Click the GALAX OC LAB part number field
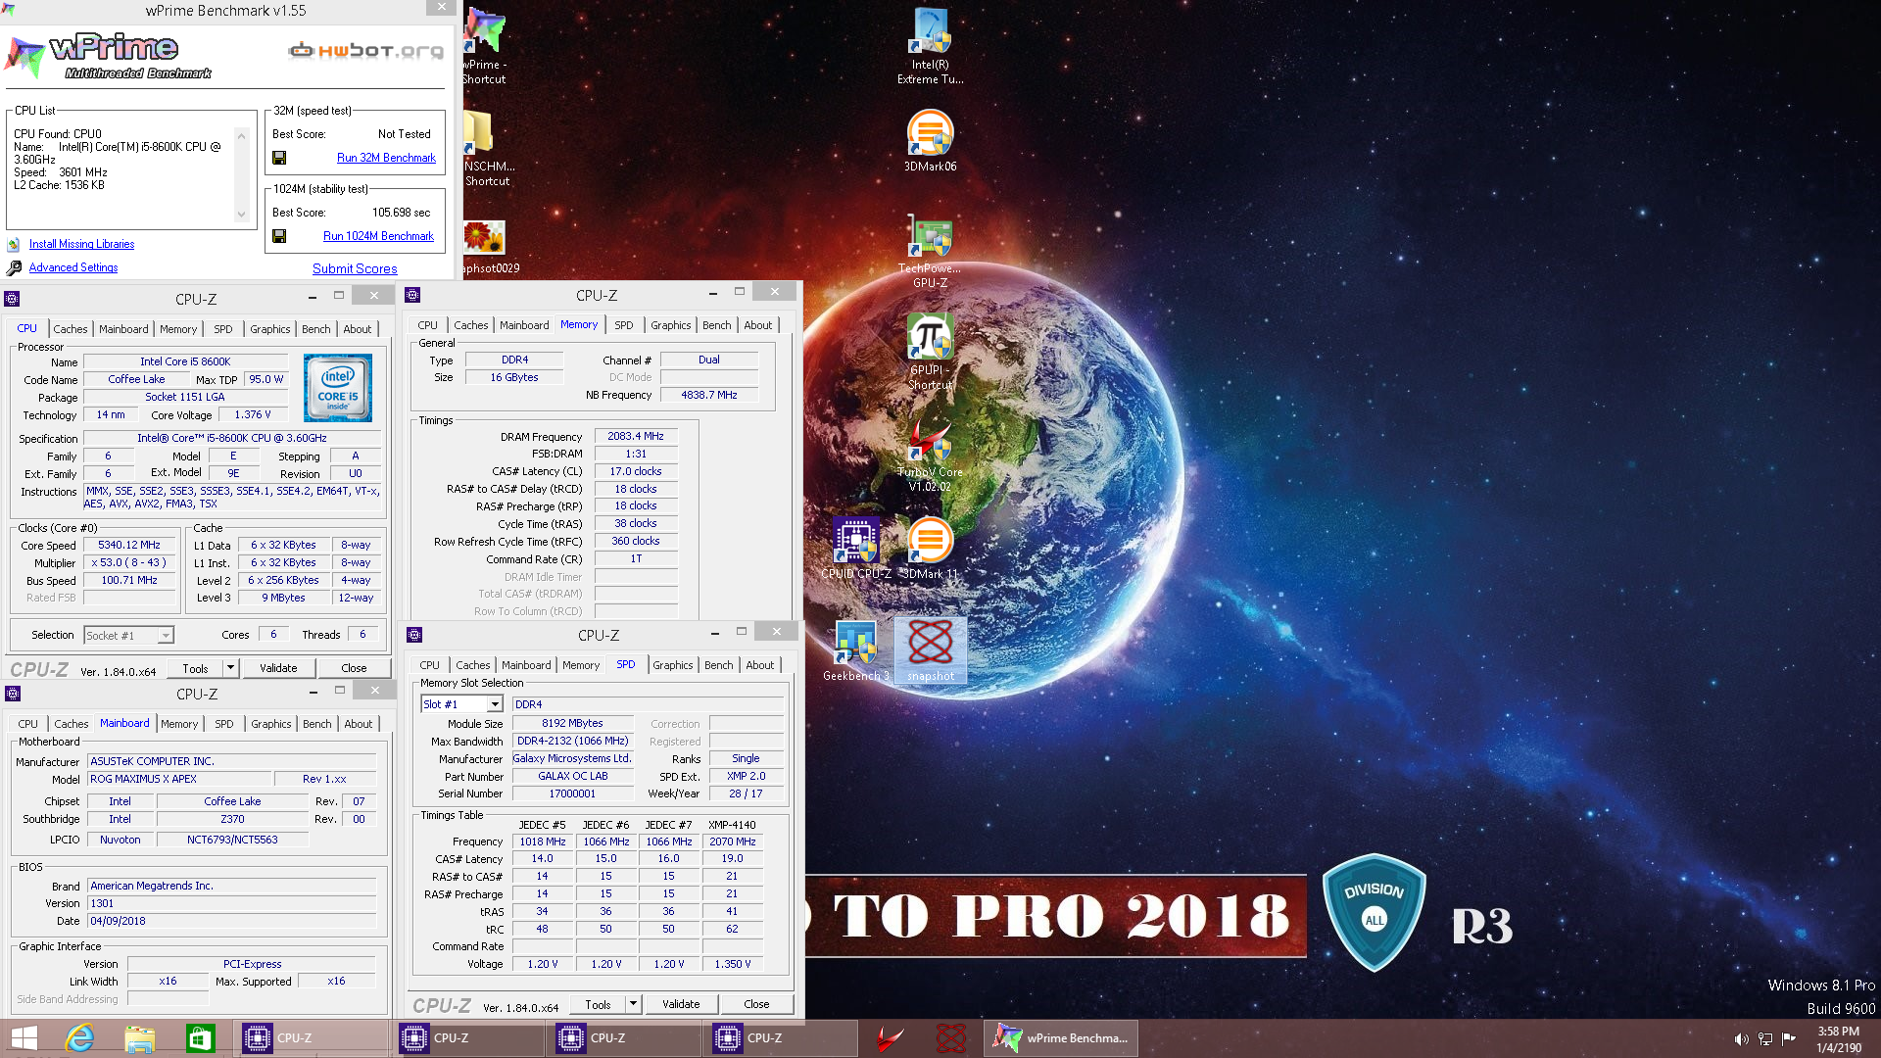This screenshot has height=1058, width=1881. pos(573,776)
